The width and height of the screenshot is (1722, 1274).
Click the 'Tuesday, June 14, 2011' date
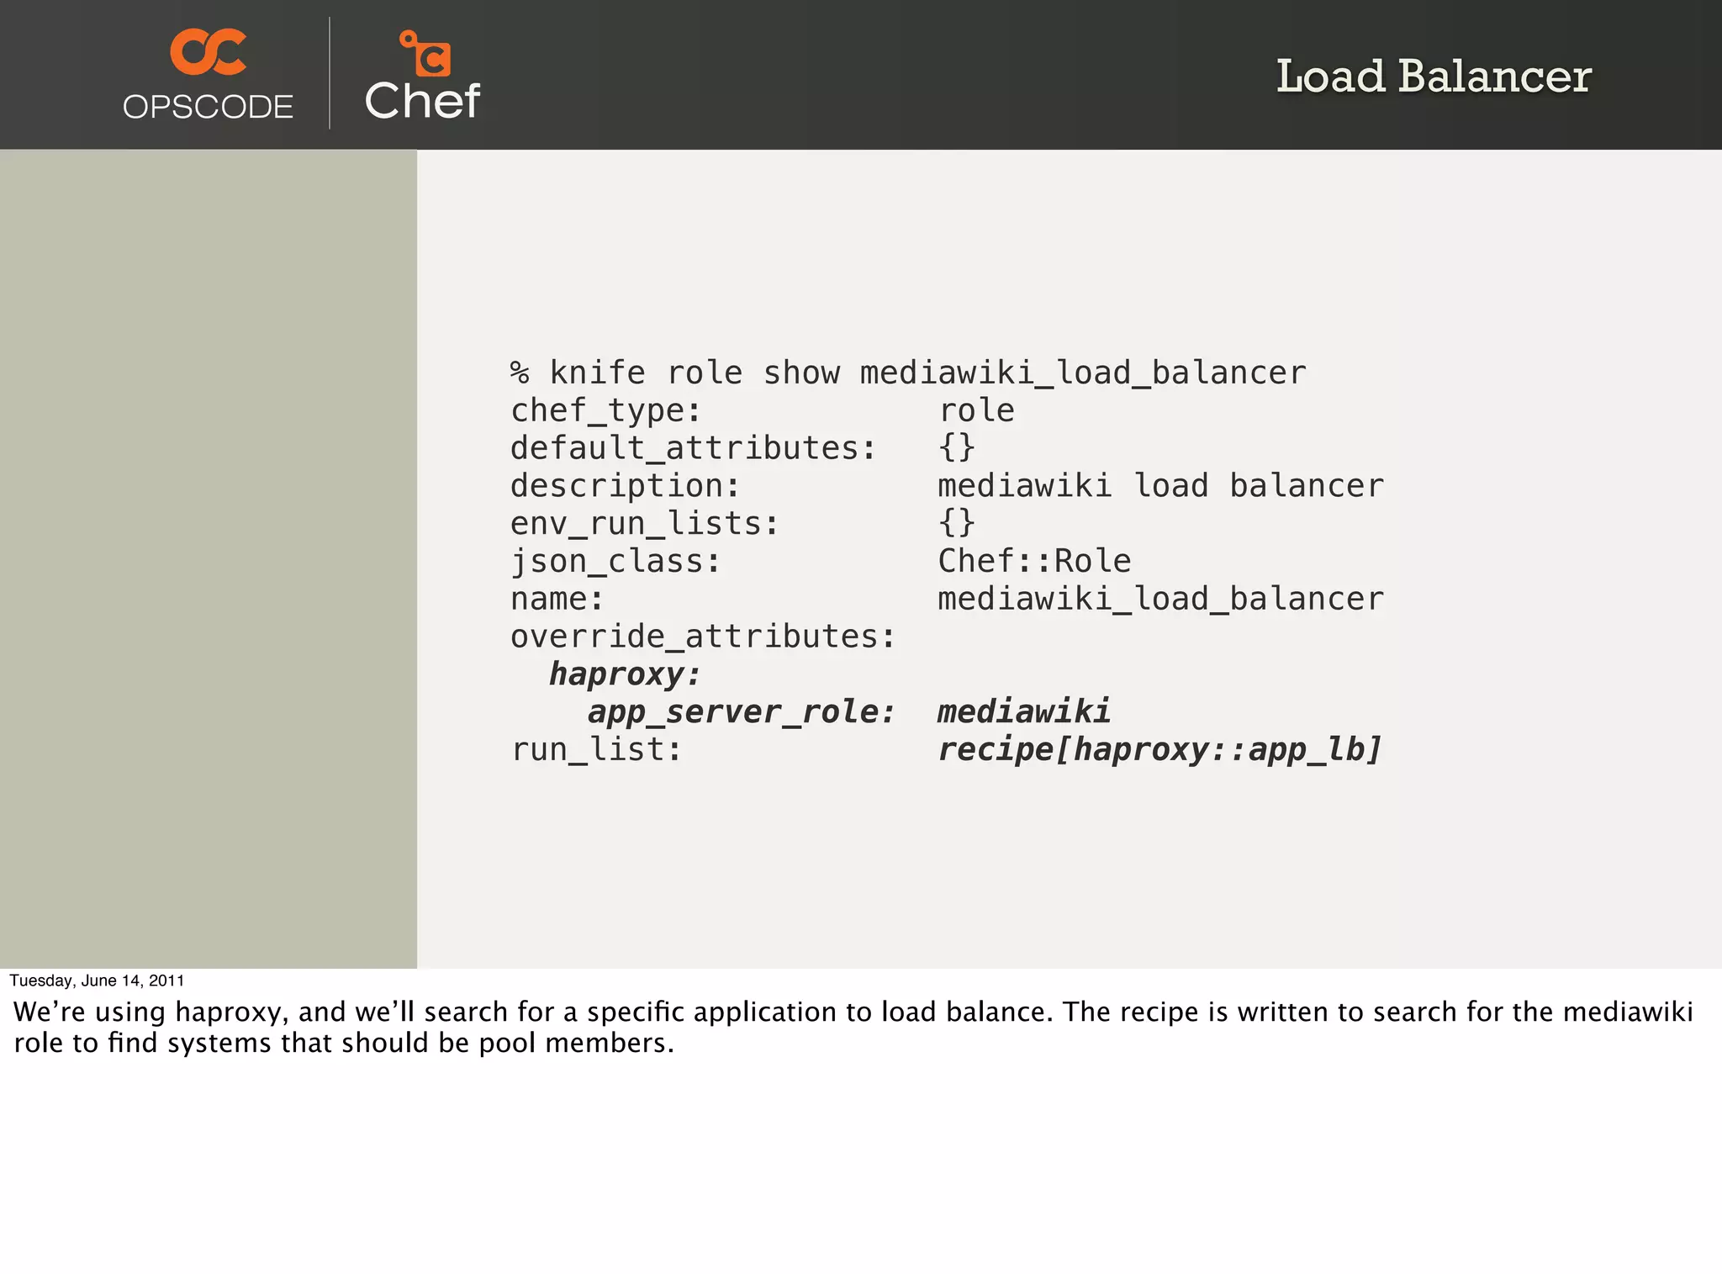coord(97,981)
